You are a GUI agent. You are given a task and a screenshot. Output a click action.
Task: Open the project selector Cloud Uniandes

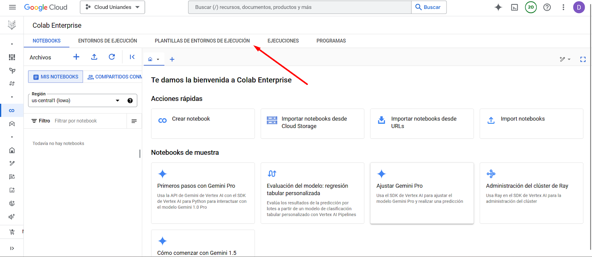point(112,7)
